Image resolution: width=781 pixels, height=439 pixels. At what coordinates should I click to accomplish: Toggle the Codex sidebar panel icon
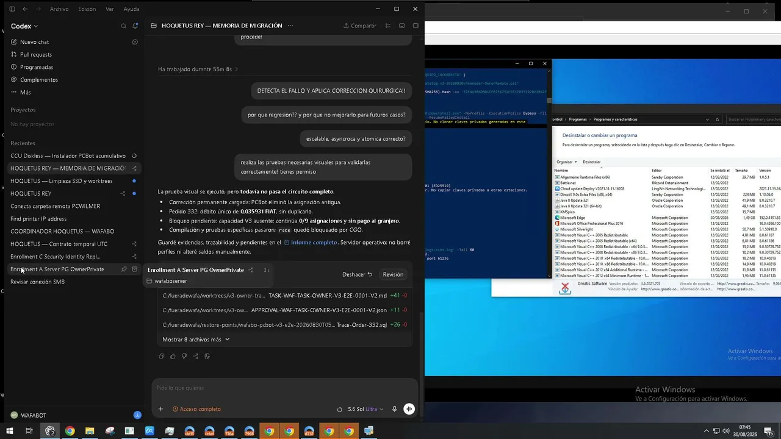pyautogui.click(x=13, y=9)
